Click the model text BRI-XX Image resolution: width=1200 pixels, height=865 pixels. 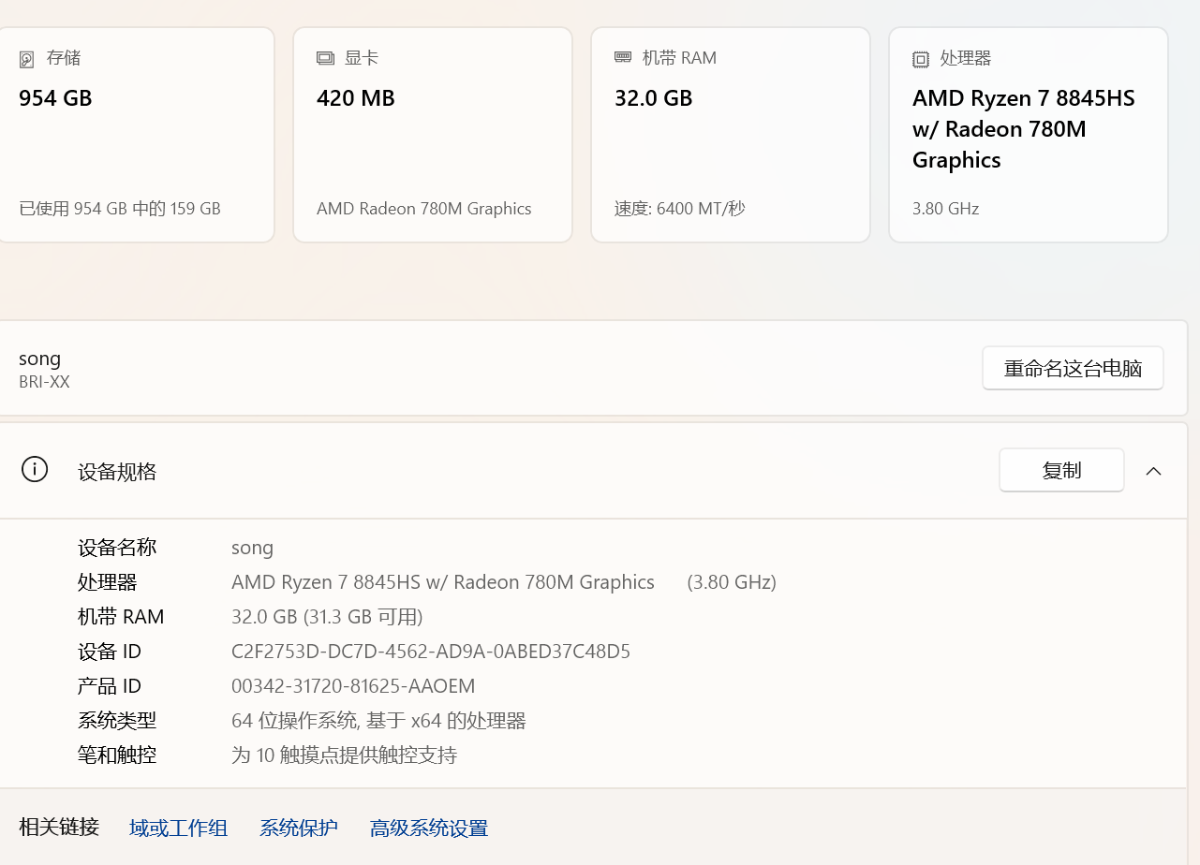(x=44, y=382)
